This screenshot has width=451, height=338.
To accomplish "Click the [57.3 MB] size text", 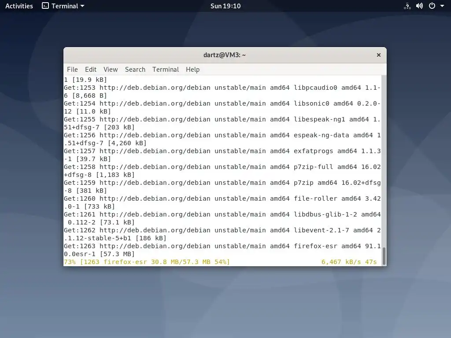I will 117,254.
